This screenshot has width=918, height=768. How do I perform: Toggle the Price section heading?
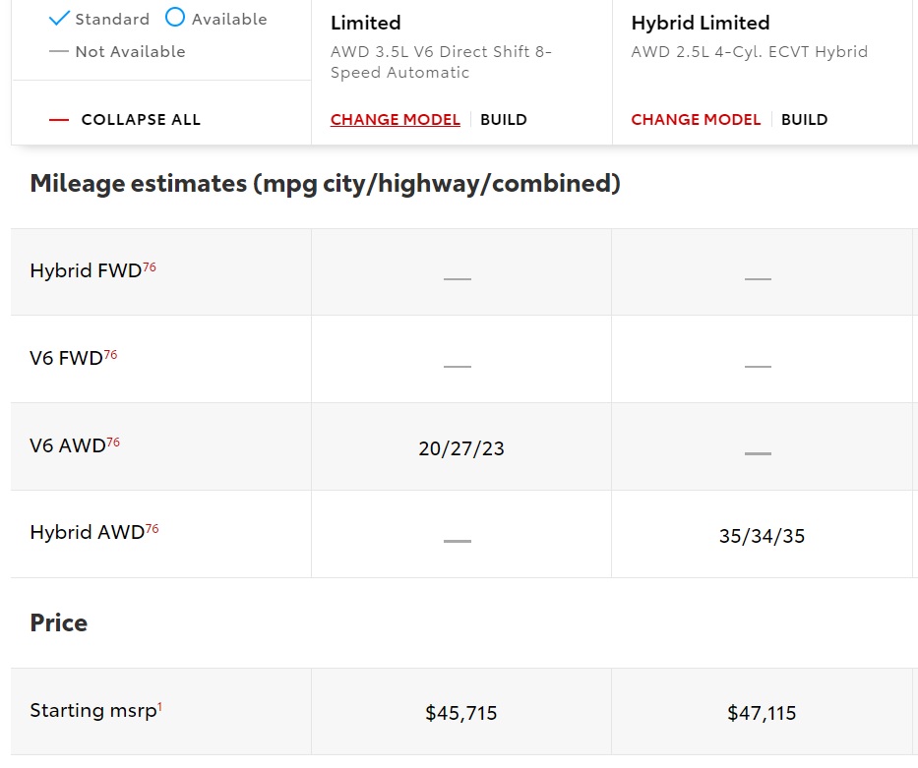(x=59, y=623)
